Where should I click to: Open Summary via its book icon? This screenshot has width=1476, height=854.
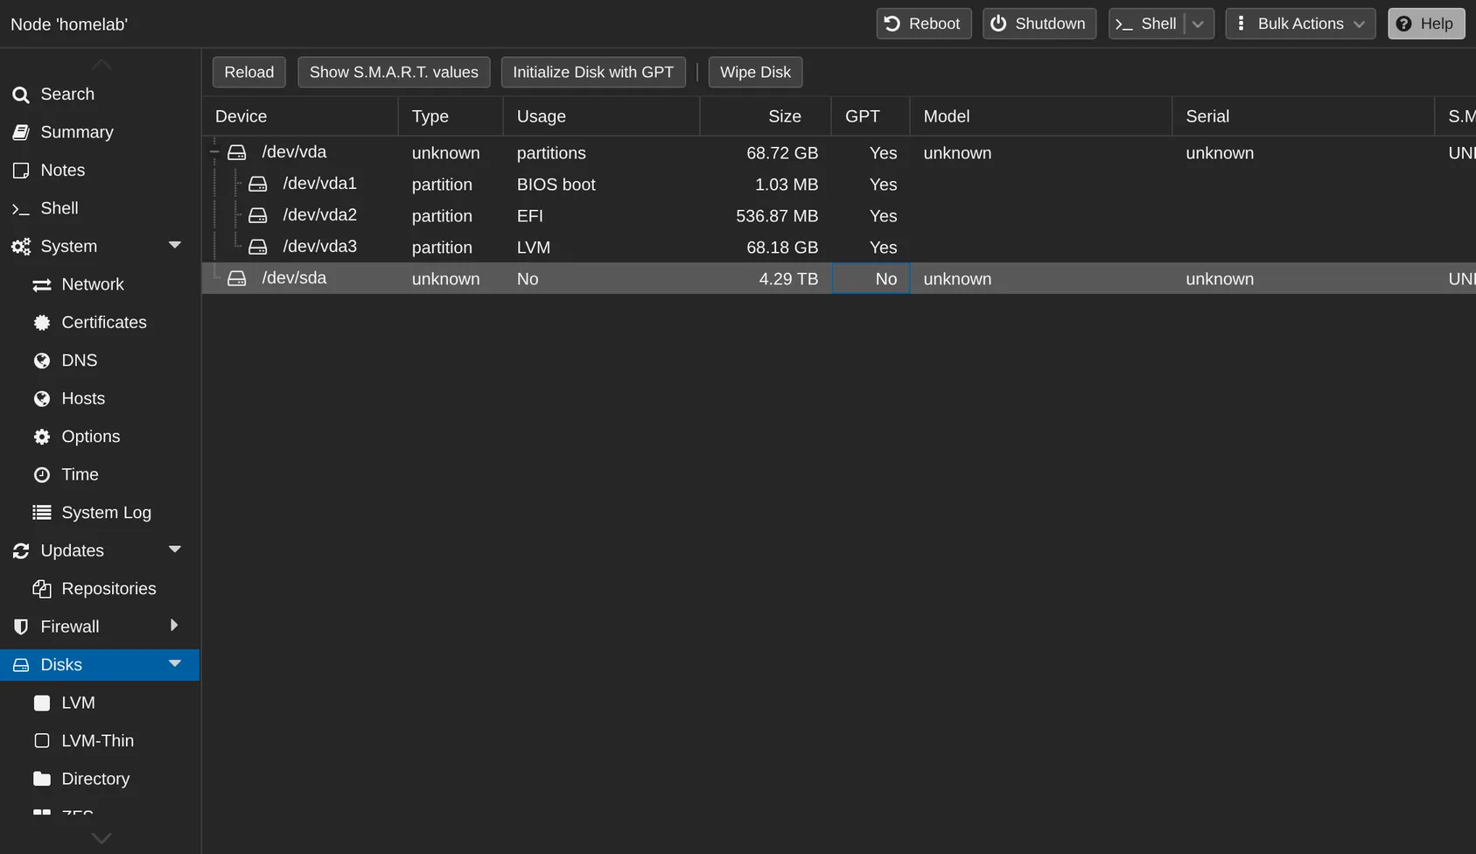pos(21,132)
